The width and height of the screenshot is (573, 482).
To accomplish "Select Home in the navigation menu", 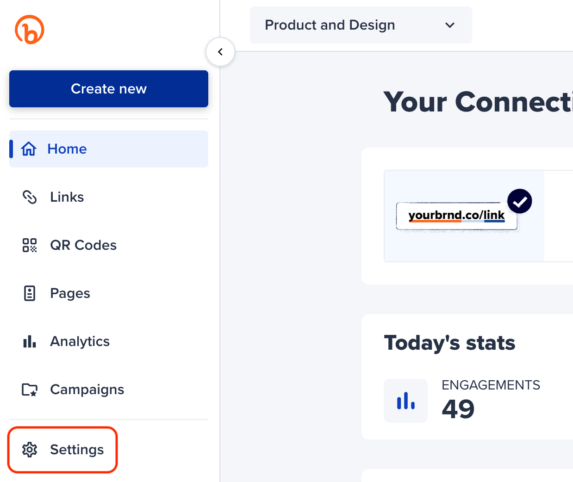I will point(67,148).
